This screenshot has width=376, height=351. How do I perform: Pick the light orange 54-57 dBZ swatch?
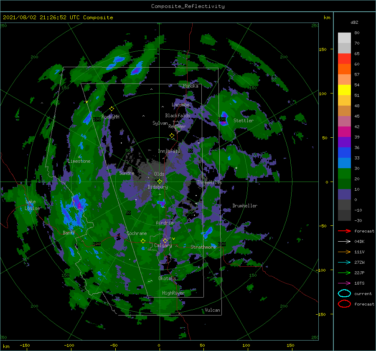point(344,80)
